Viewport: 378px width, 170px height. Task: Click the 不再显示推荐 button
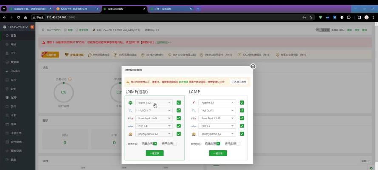coord(239,82)
